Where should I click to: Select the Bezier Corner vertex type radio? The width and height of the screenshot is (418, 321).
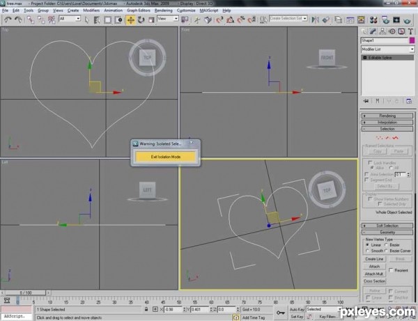[386, 251]
